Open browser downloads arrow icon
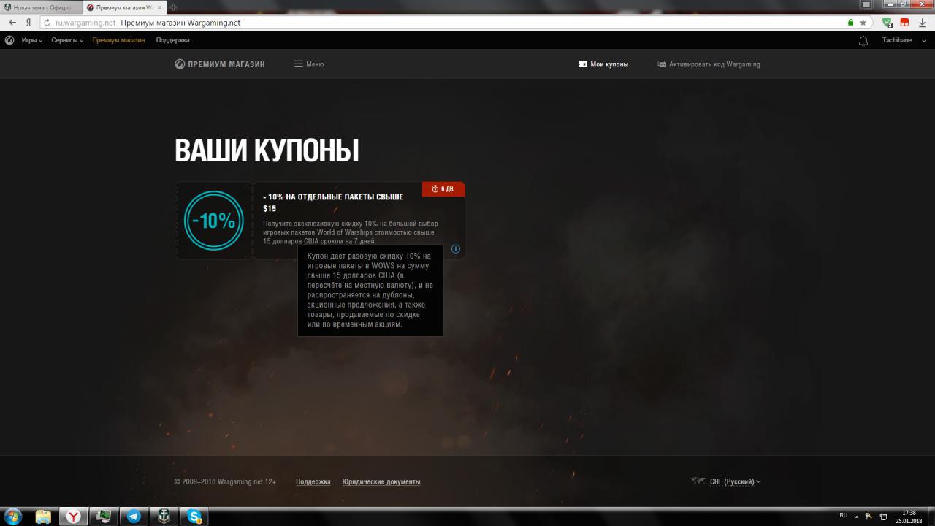The width and height of the screenshot is (935, 526). (922, 23)
